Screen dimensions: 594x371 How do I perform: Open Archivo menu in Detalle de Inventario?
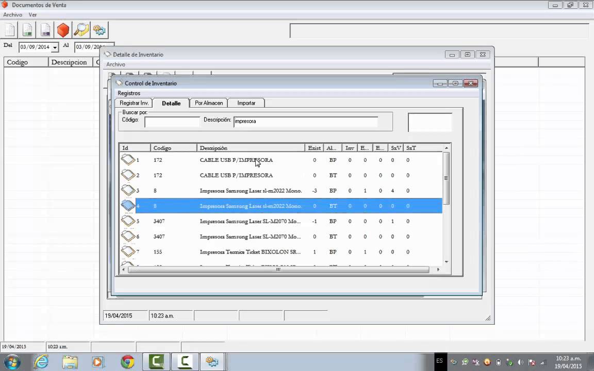click(x=115, y=64)
